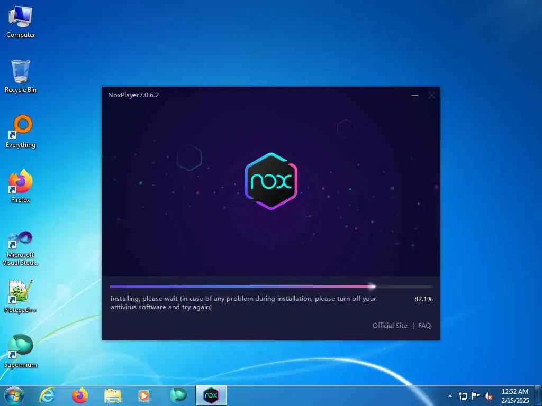Select the Supermium desktop shortcut

(x=21, y=351)
